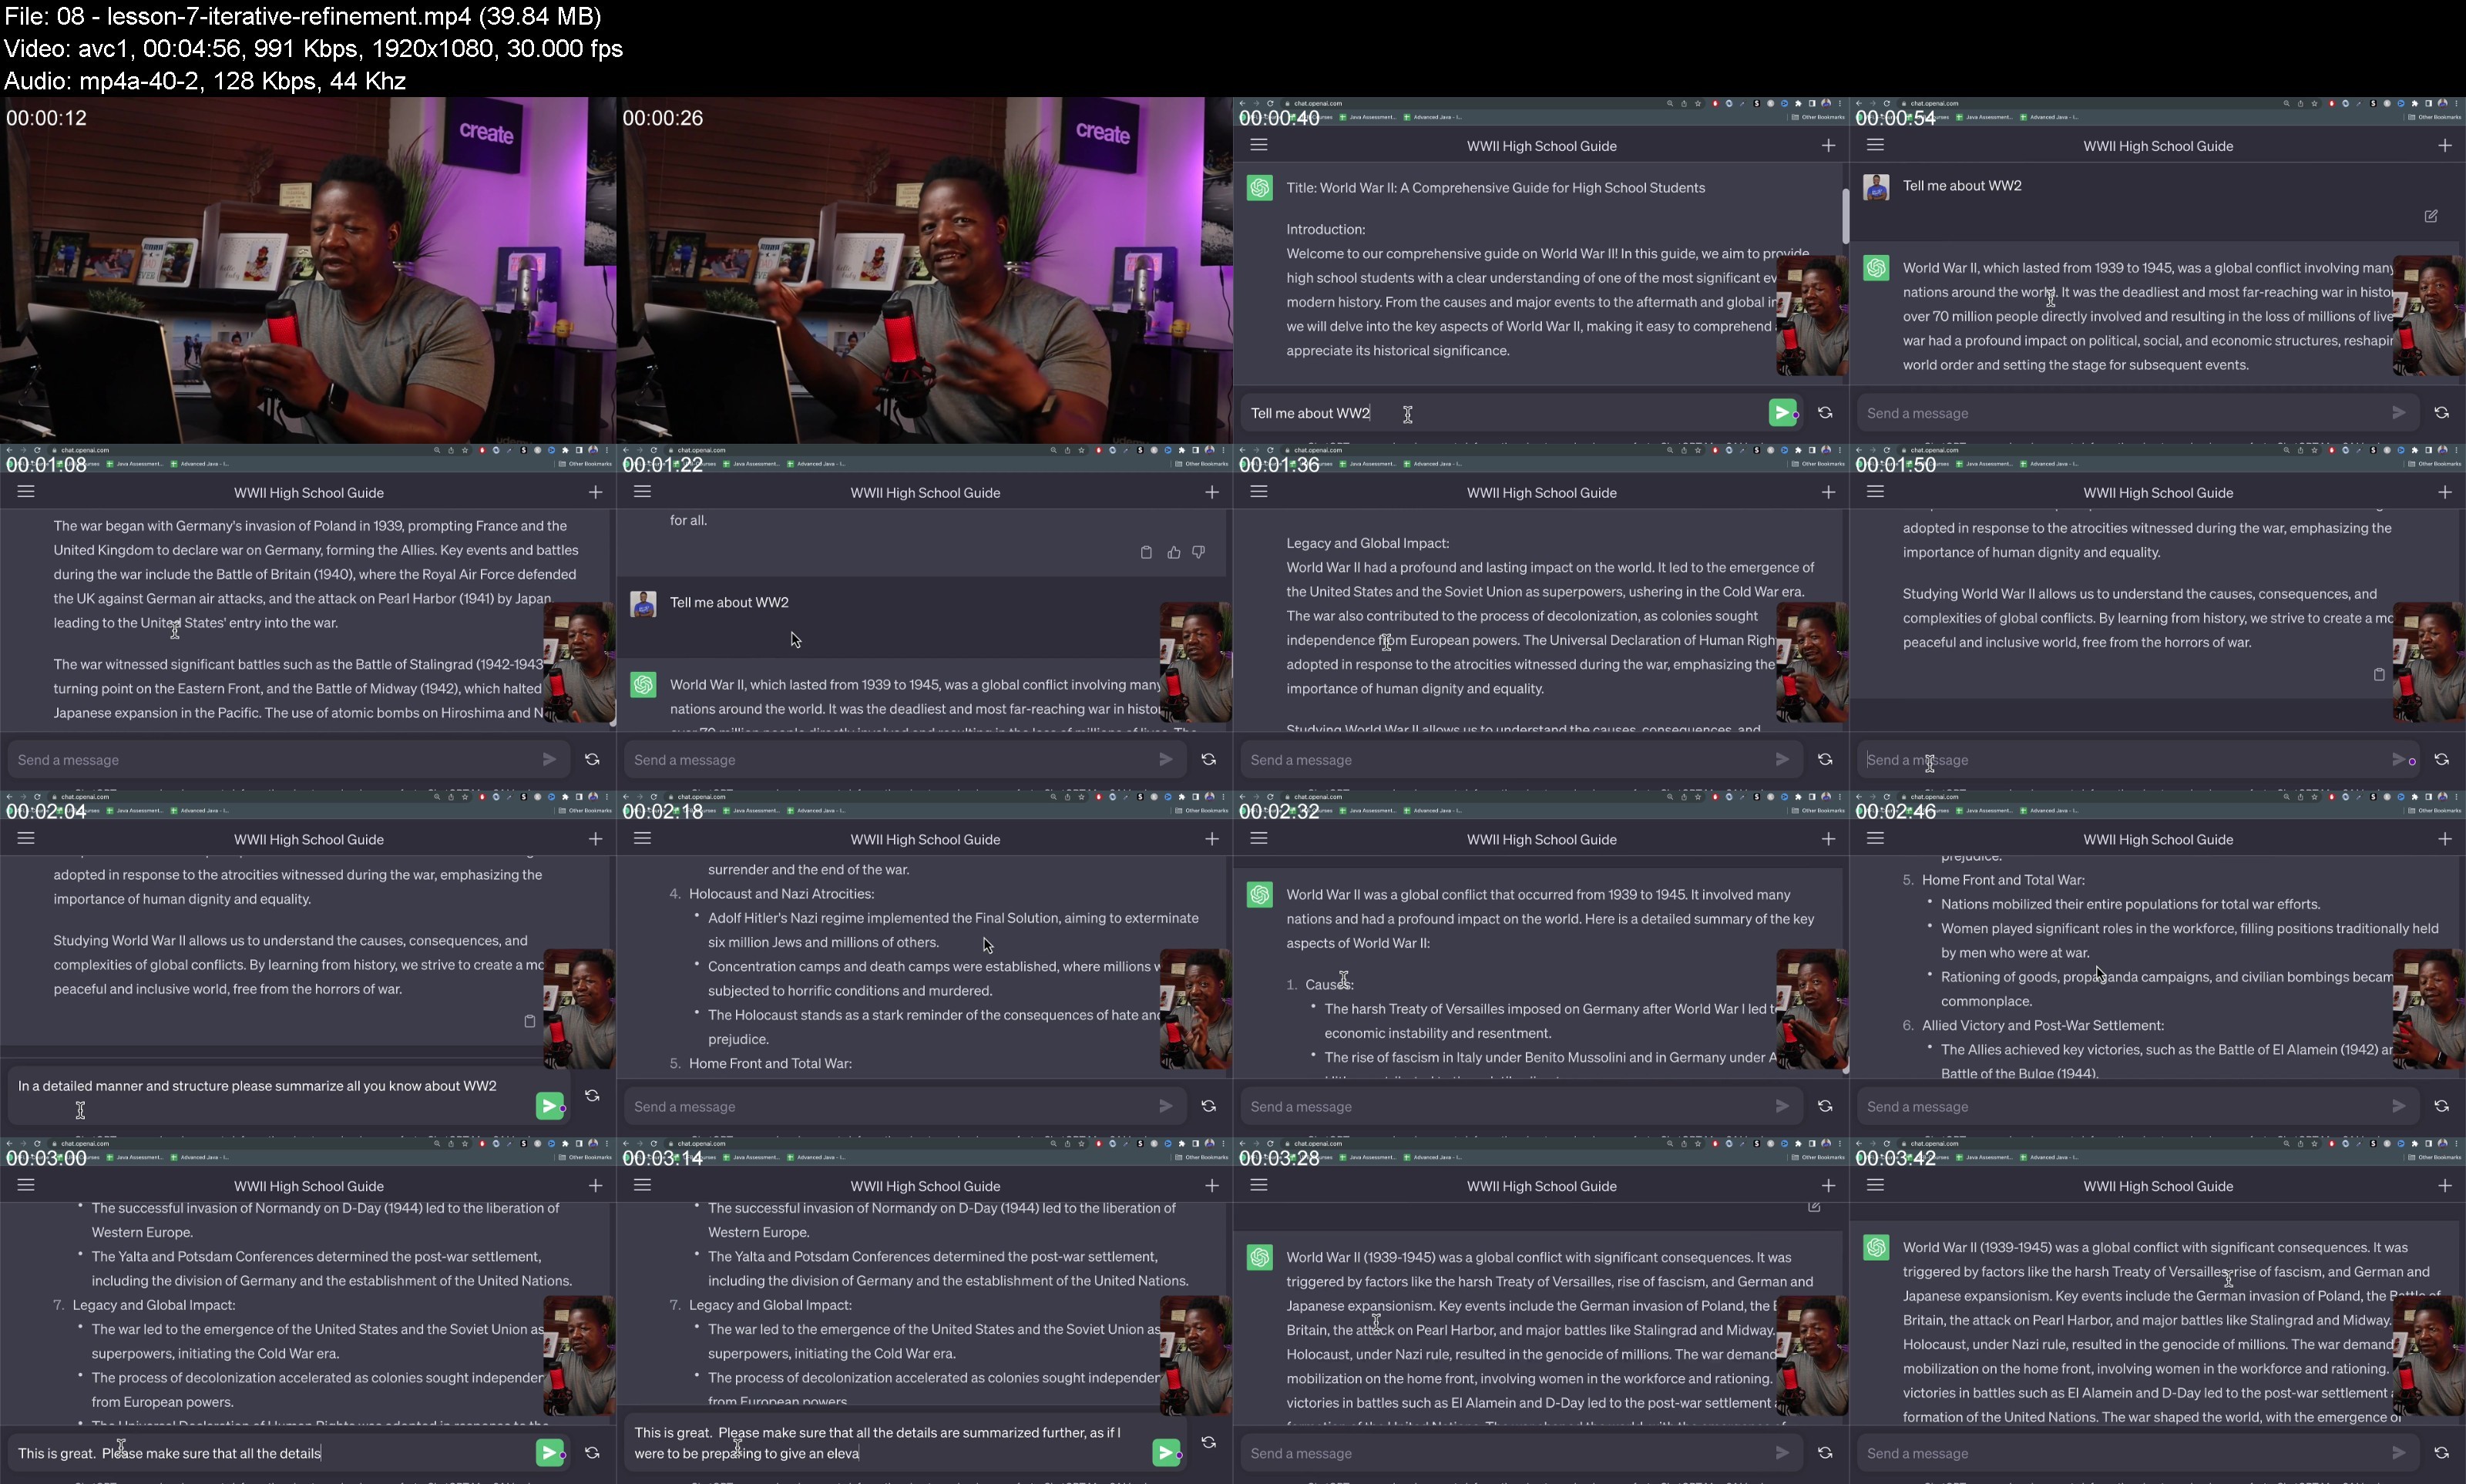Image resolution: width=2466 pixels, height=1484 pixels.
Task: Click the copy clipboard icon in the 00:01:50 frame
Action: [x=2379, y=674]
